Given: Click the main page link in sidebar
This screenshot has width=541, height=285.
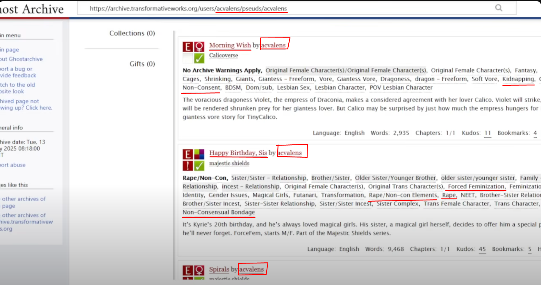Looking at the screenshot, I should point(9,50).
